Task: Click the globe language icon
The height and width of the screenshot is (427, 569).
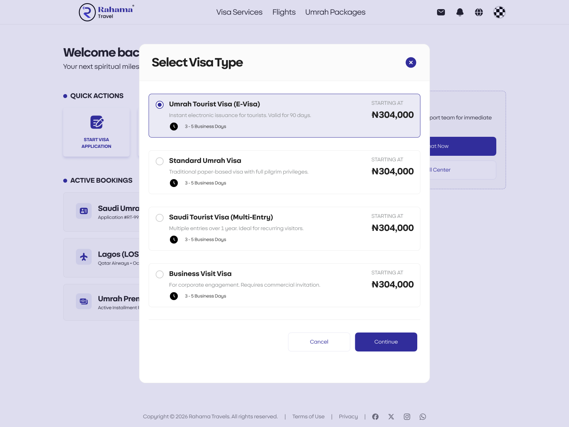Action: [x=479, y=12]
